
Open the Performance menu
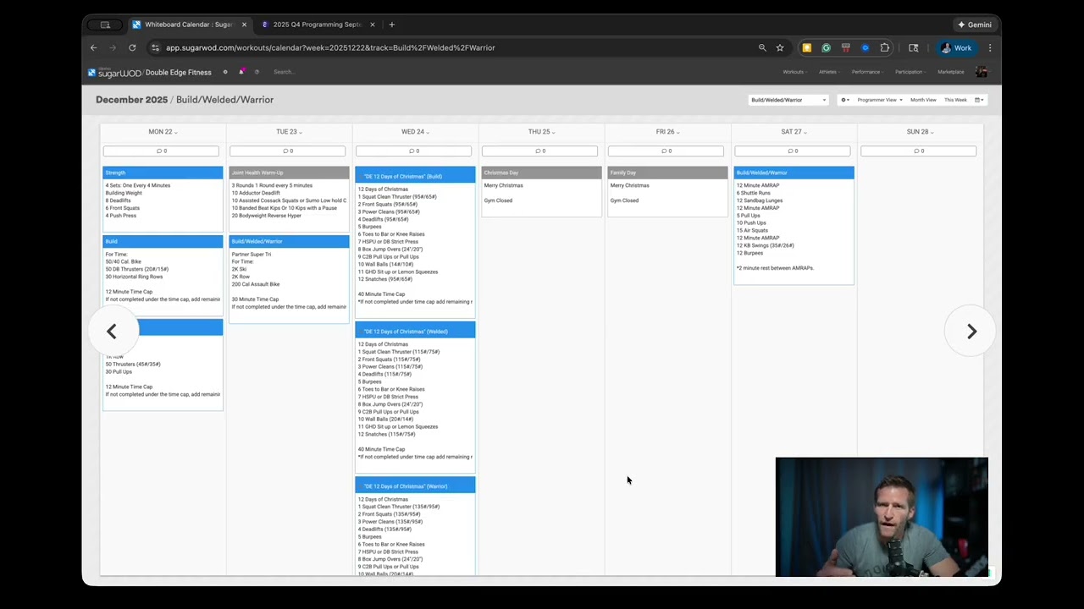pyautogui.click(x=867, y=72)
